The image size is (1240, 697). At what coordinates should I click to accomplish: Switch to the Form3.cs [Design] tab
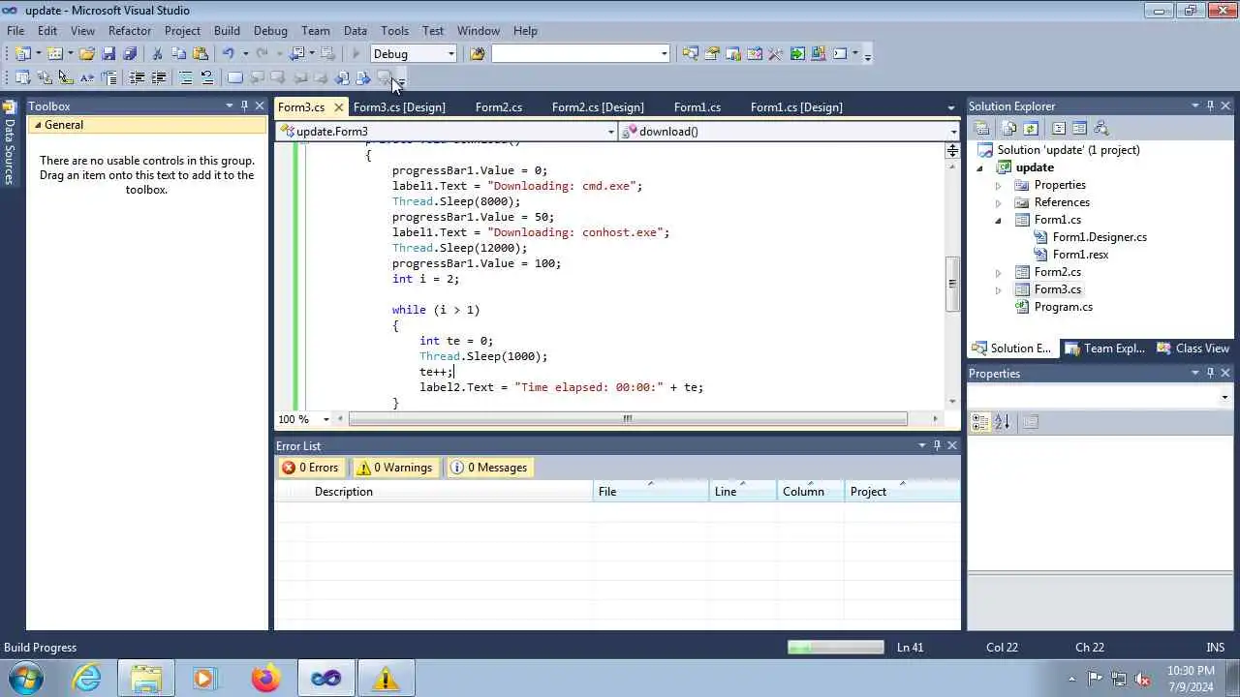click(399, 107)
